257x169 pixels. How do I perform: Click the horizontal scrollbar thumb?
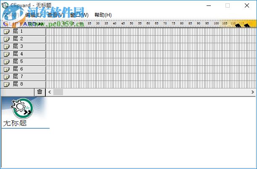pos(58,92)
